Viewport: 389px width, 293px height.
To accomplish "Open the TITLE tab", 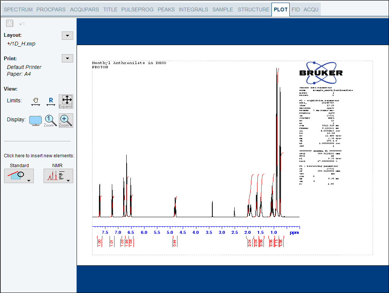I will [110, 9].
